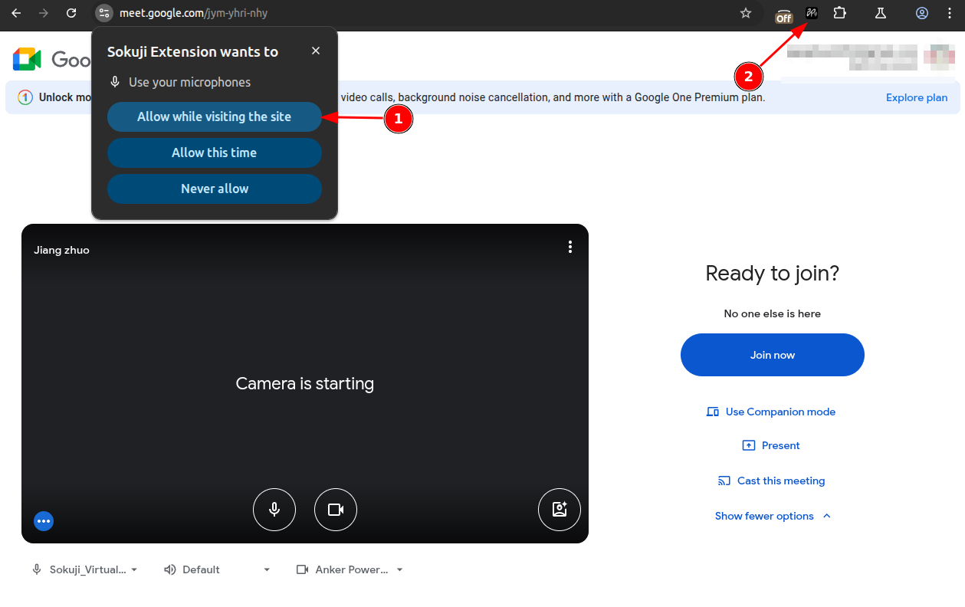The image size is (965, 607).
Task: Open the Default speaker dropdown
Action: [217, 569]
